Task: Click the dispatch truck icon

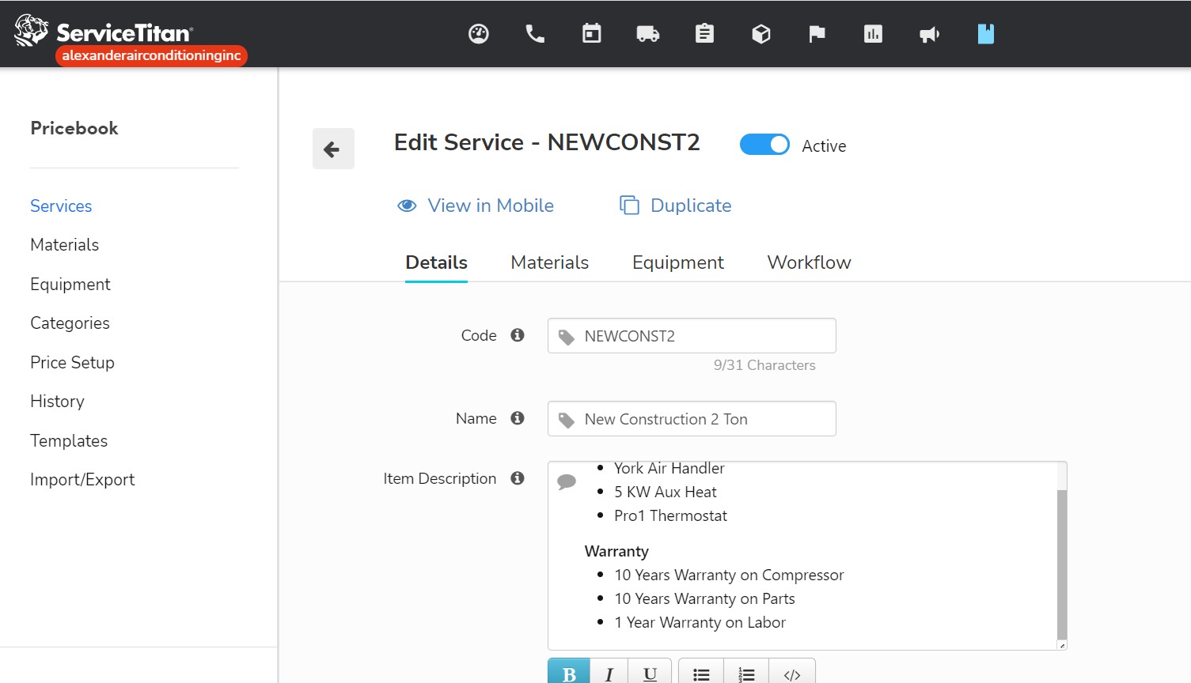Action: click(647, 34)
